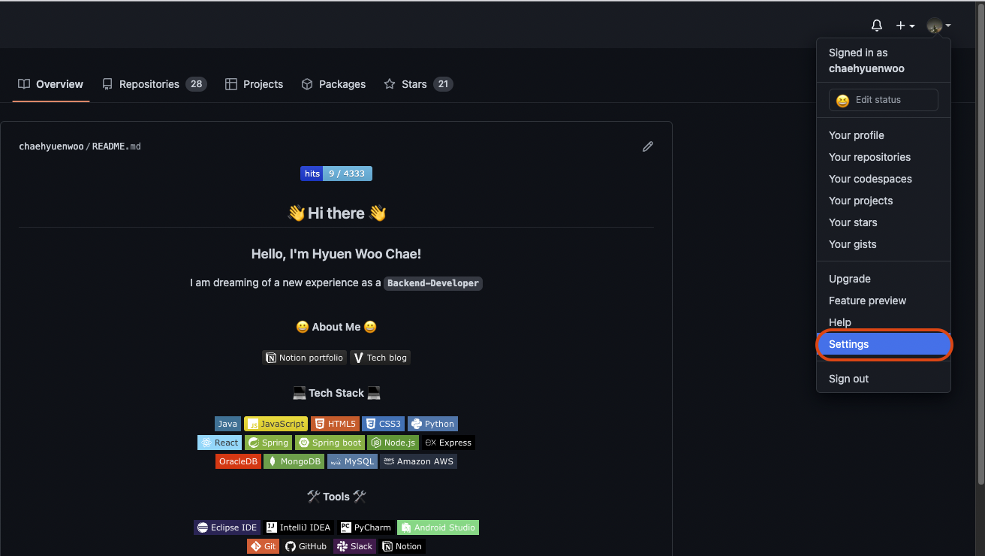Click the Slack badge in Tools section
Viewport: 985px width, 556px height.
354,545
